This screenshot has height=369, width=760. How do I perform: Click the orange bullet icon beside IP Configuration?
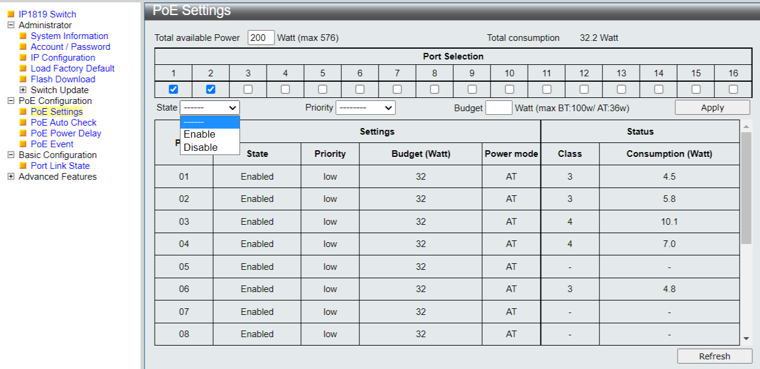click(x=23, y=58)
